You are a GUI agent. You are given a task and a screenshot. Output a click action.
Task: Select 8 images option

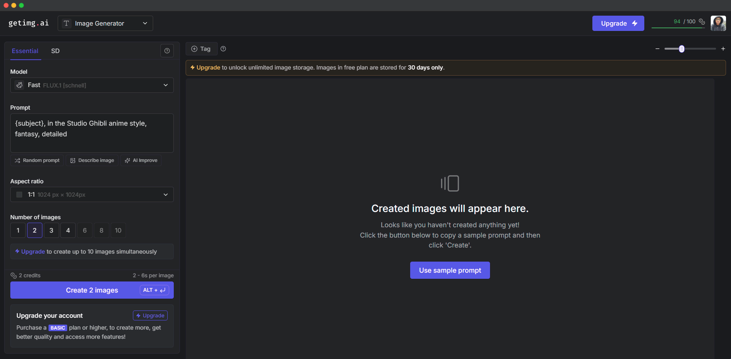[x=102, y=230]
